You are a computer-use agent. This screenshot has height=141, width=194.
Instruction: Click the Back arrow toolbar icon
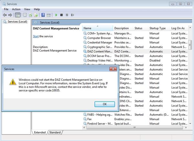tap(5, 15)
